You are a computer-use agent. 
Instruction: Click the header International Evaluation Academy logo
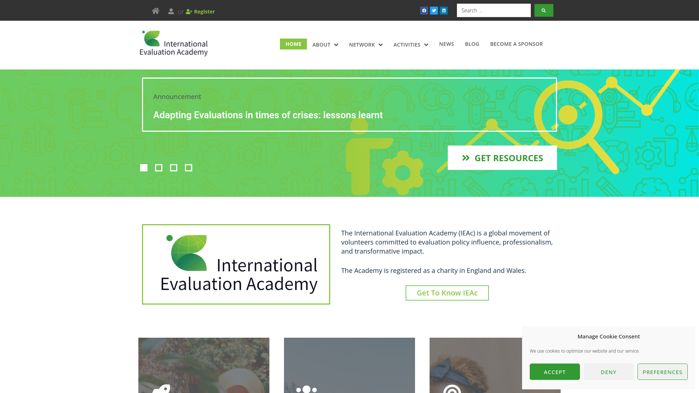(x=174, y=44)
